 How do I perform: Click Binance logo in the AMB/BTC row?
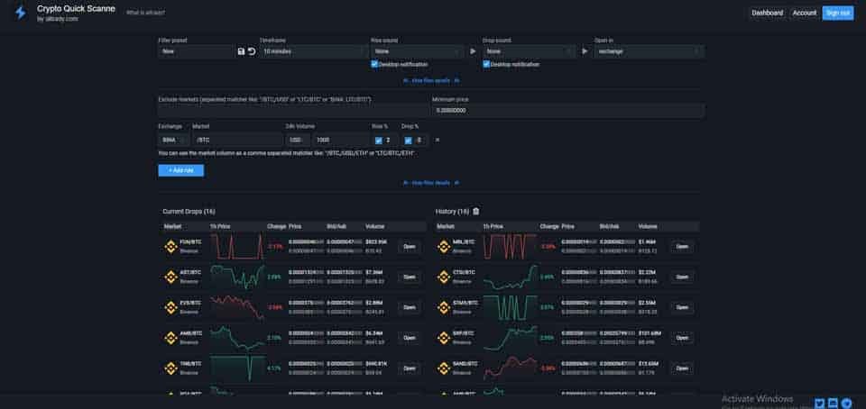[x=171, y=337]
